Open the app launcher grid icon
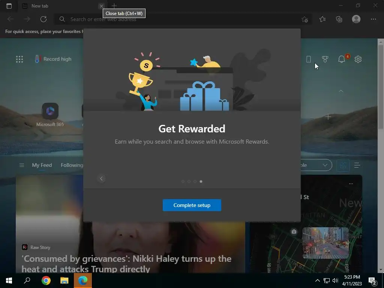 coord(19,59)
